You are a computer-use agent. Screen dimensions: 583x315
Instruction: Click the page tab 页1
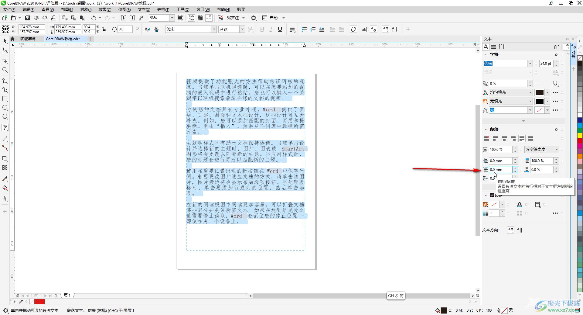(x=67, y=296)
